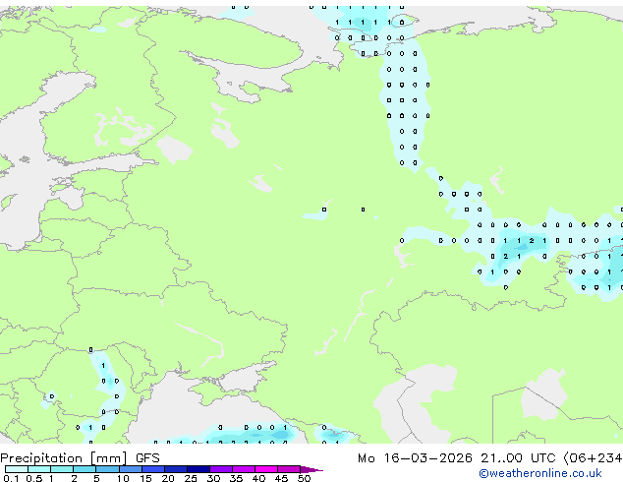Pick the 10–15 mm legend swatch

[x=130, y=469]
